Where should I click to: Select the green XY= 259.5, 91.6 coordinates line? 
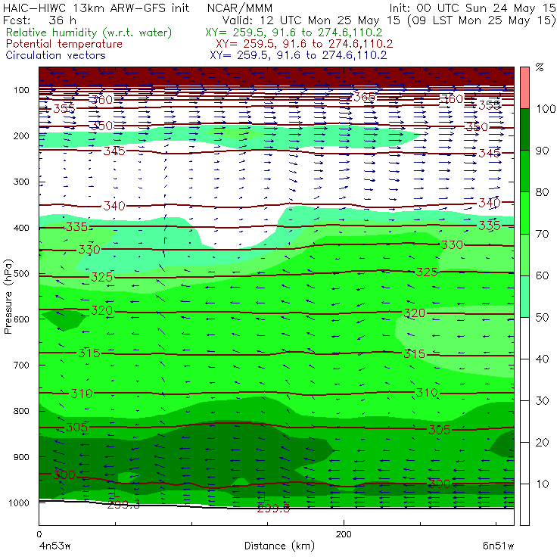point(294,33)
